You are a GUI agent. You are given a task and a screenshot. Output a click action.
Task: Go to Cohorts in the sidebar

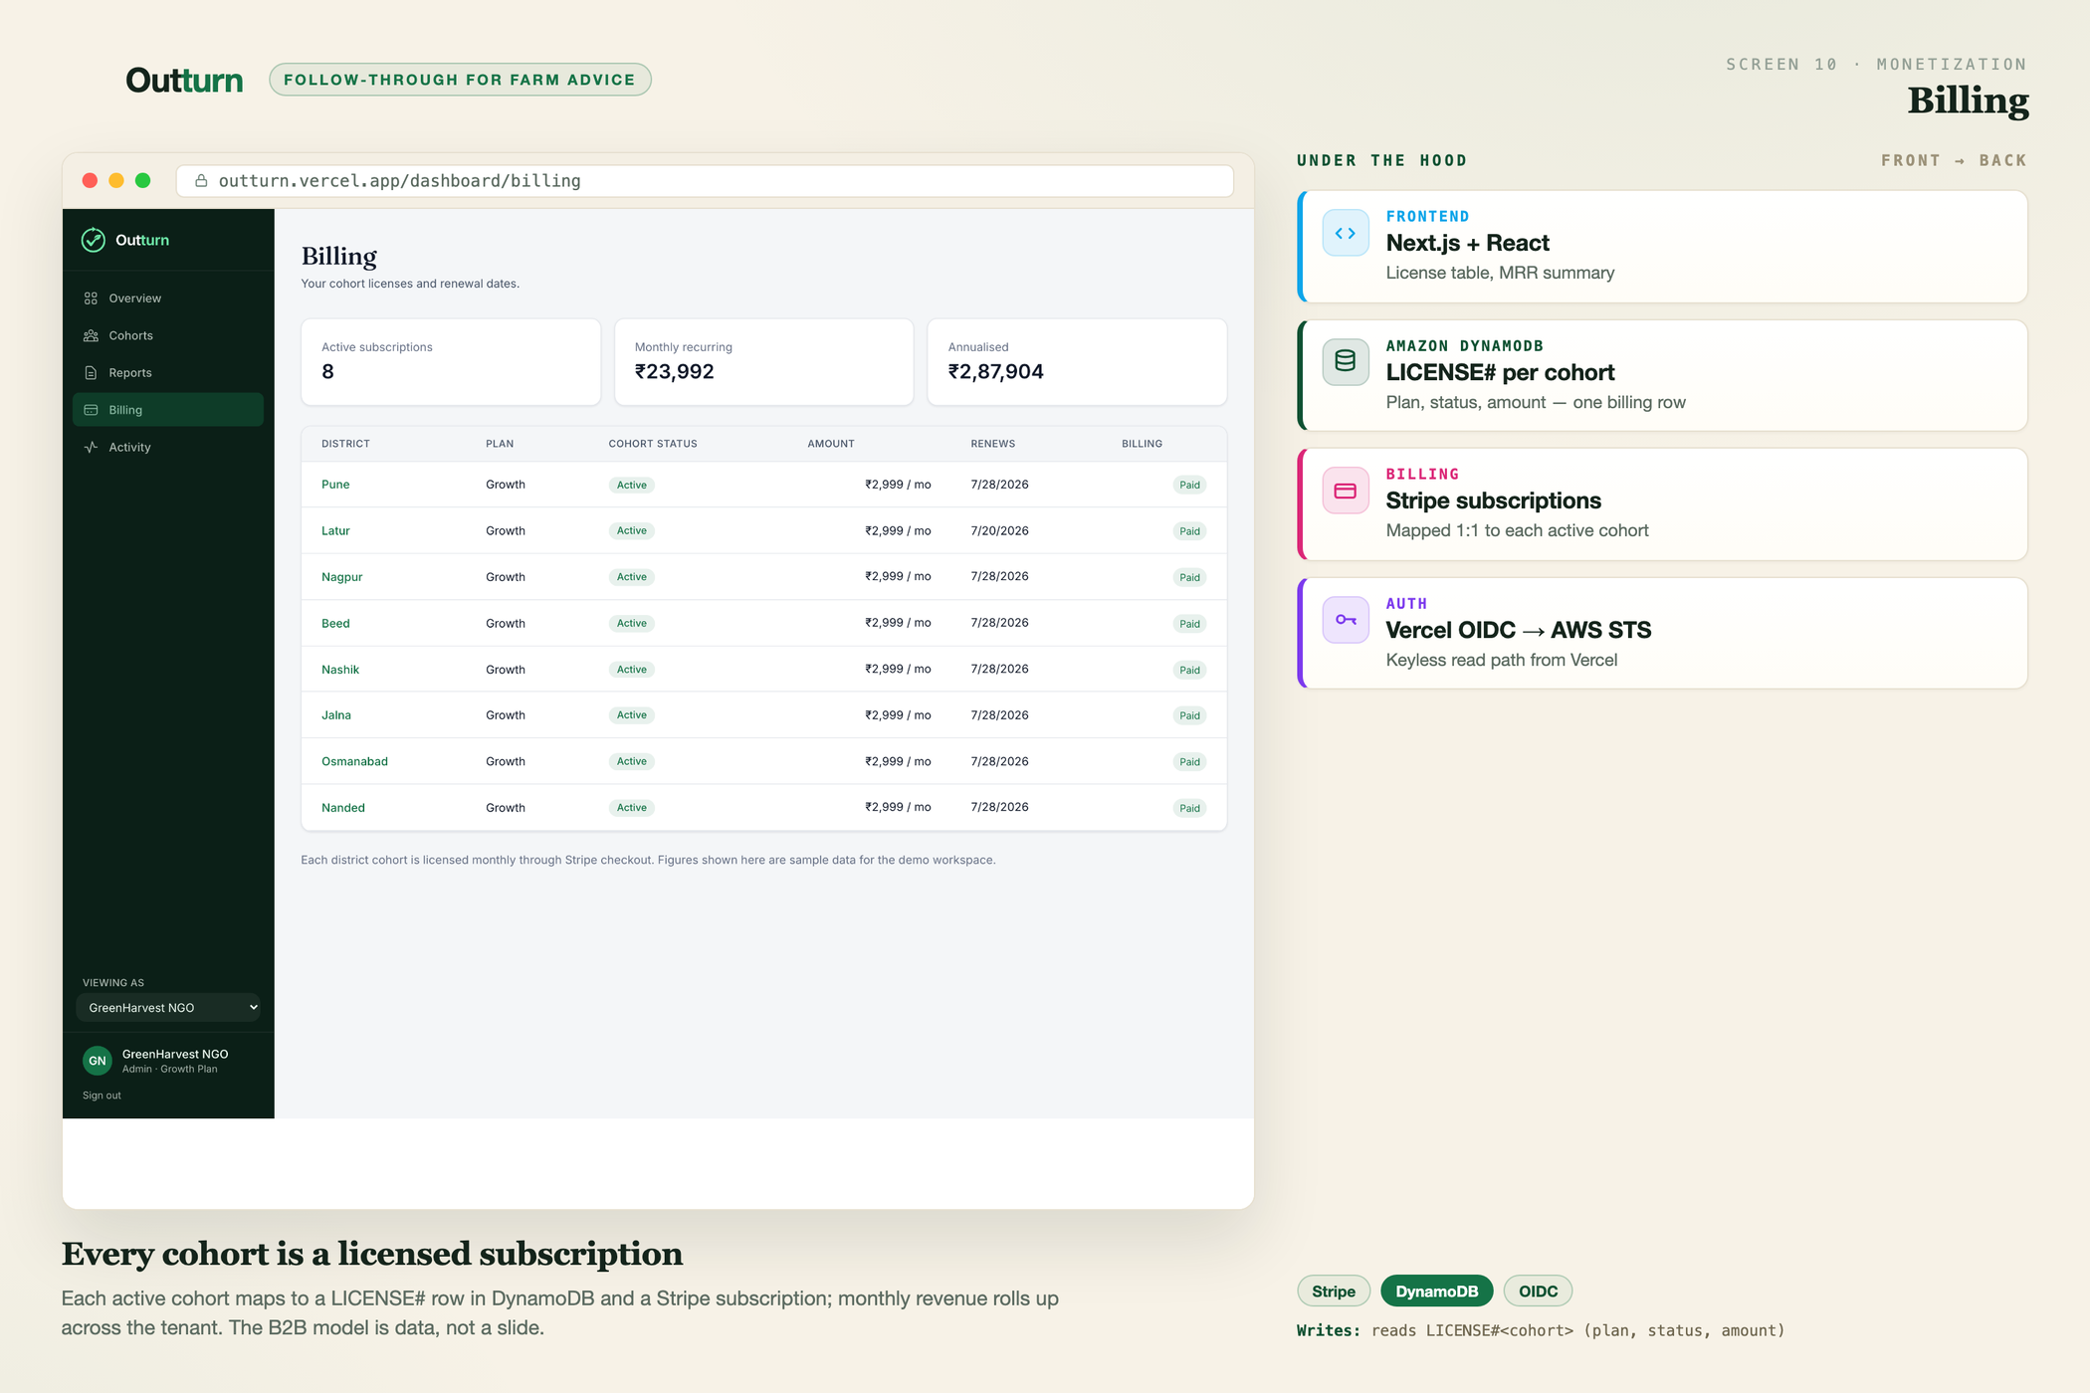click(167, 335)
